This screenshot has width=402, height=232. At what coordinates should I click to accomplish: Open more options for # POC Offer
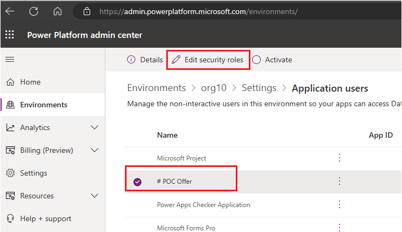[x=340, y=181]
